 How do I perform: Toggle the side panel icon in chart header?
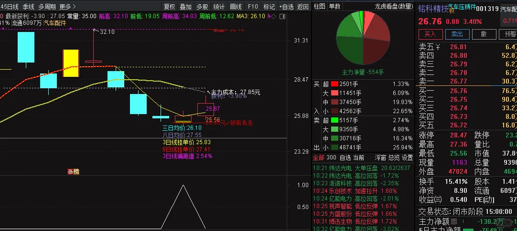click(282, 16)
